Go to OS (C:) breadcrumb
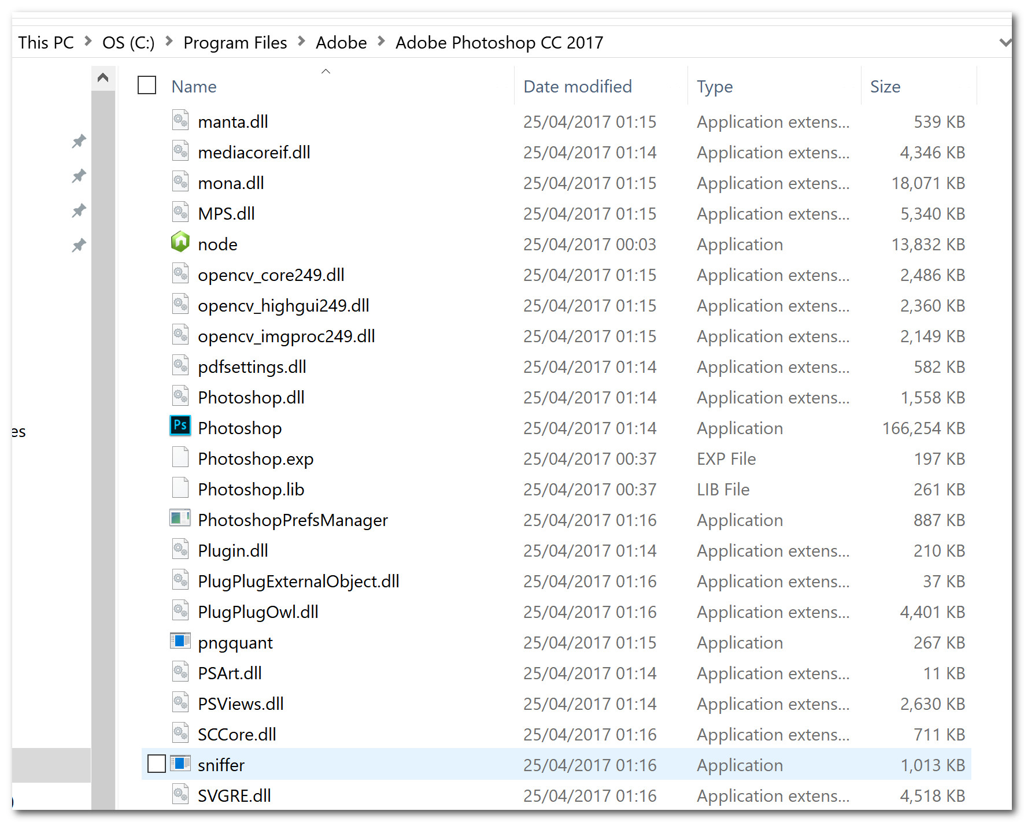1024x822 pixels. (x=128, y=42)
